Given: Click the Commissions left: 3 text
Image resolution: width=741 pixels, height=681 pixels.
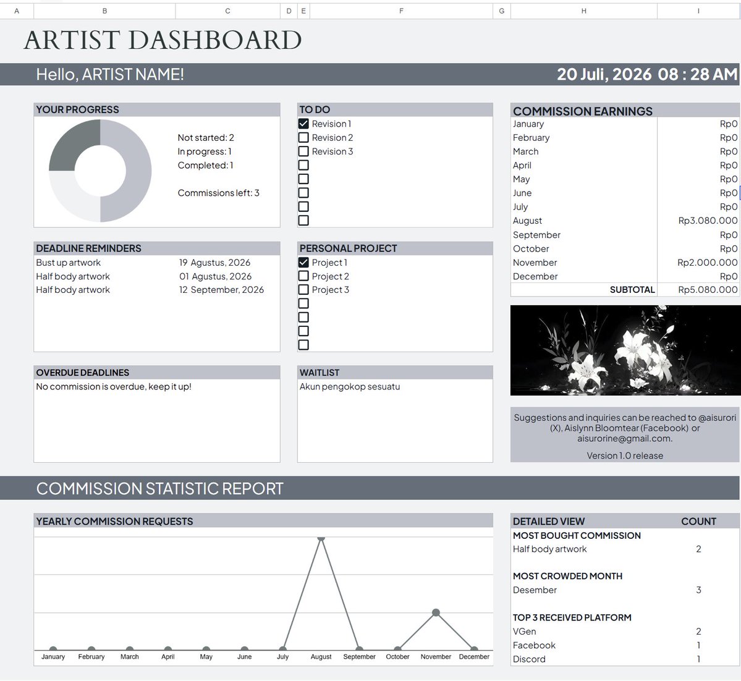Looking at the screenshot, I should (x=218, y=193).
